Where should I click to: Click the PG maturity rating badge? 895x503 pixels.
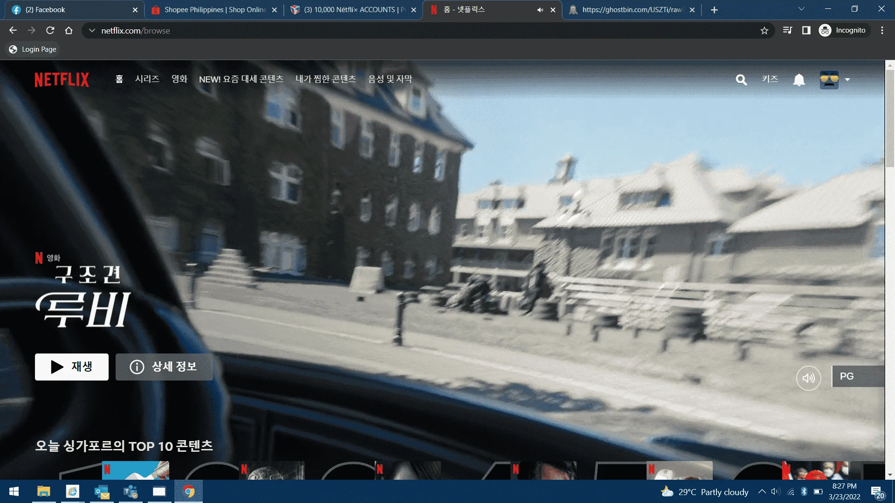point(858,376)
